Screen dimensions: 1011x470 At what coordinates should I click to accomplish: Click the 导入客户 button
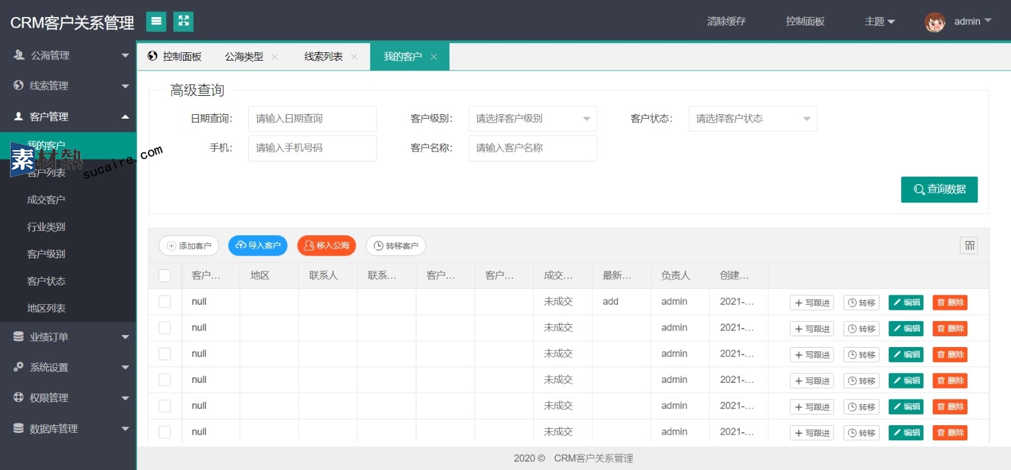coord(258,245)
